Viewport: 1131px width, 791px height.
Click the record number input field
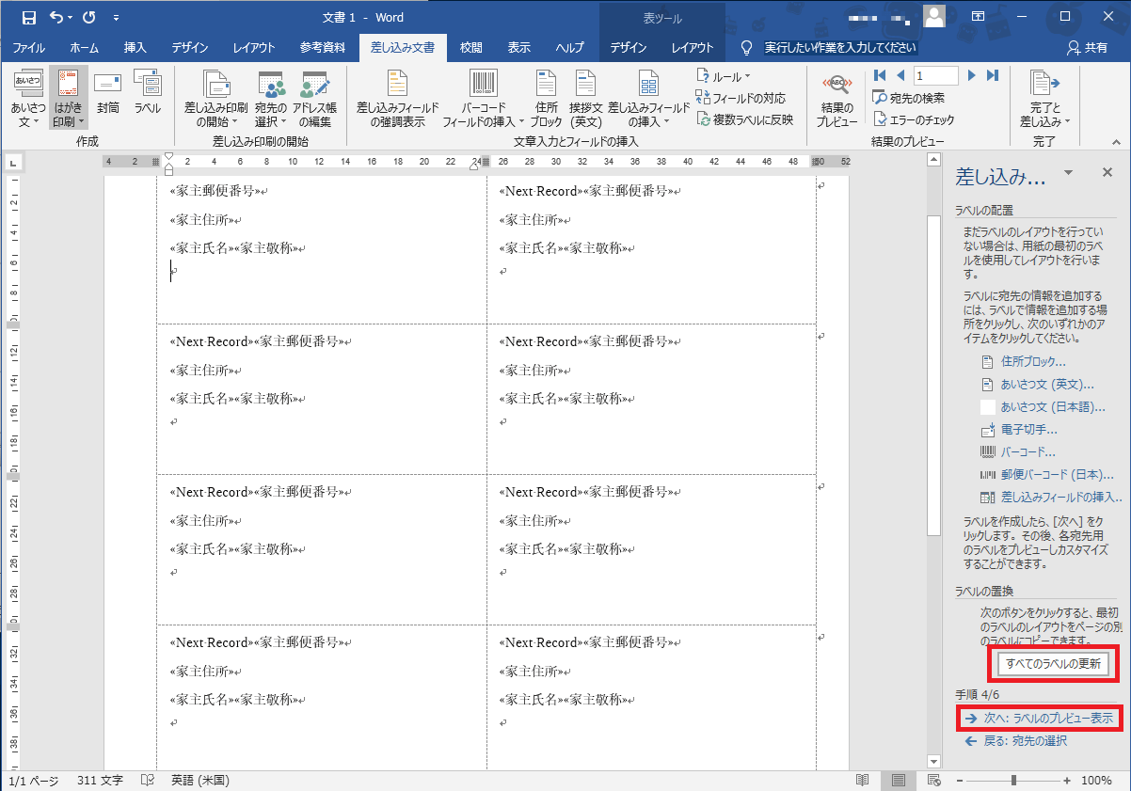click(934, 75)
